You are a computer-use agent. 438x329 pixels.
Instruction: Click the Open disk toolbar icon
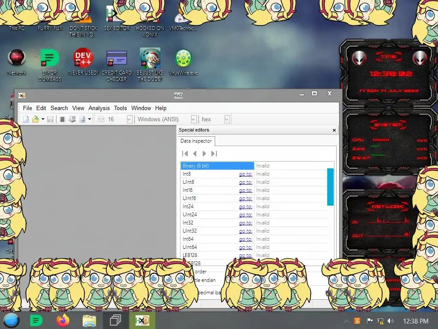[x=72, y=120]
